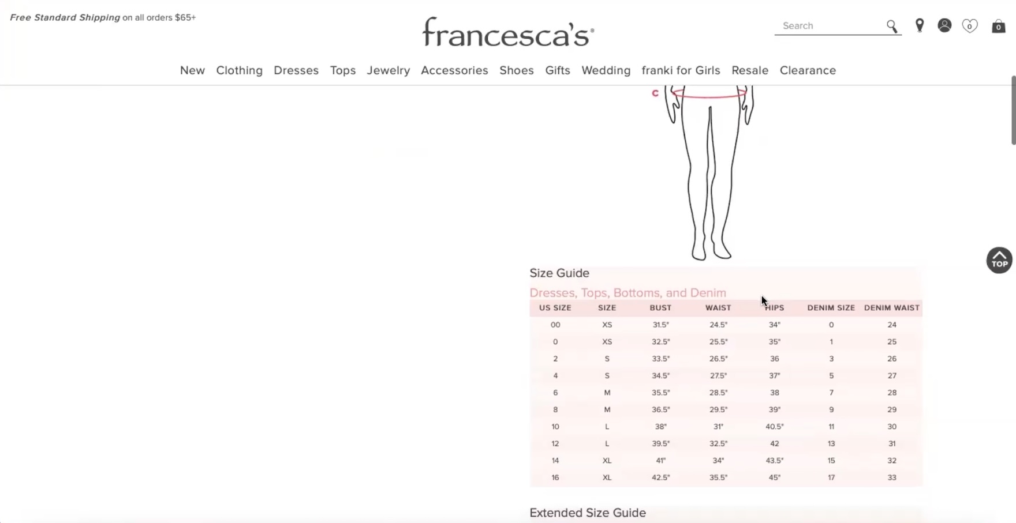
Task: Open the account profile icon
Action: 944,25
